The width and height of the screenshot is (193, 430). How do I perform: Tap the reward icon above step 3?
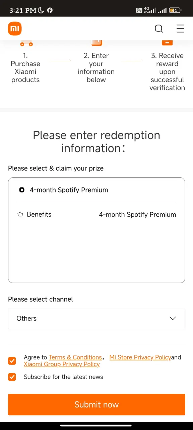pyautogui.click(x=167, y=43)
